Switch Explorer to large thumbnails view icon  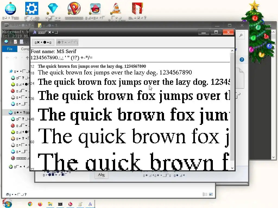click(211, 194)
